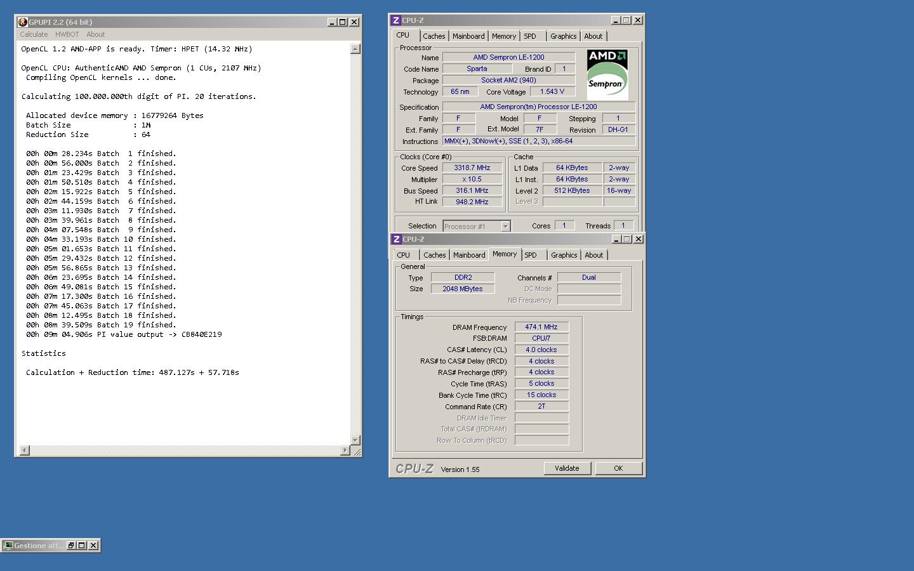Open the Calculate menu in GPUPI
914x571 pixels.
pos(34,34)
